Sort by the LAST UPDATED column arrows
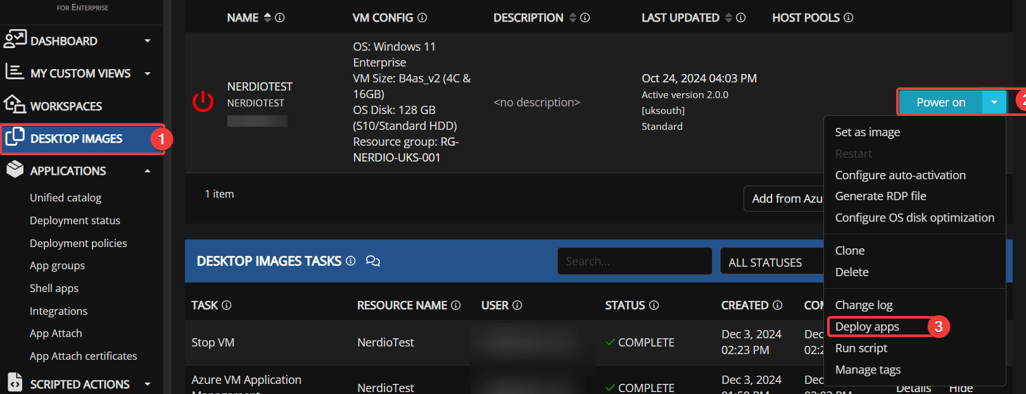This screenshot has width=1026, height=394. [728, 18]
